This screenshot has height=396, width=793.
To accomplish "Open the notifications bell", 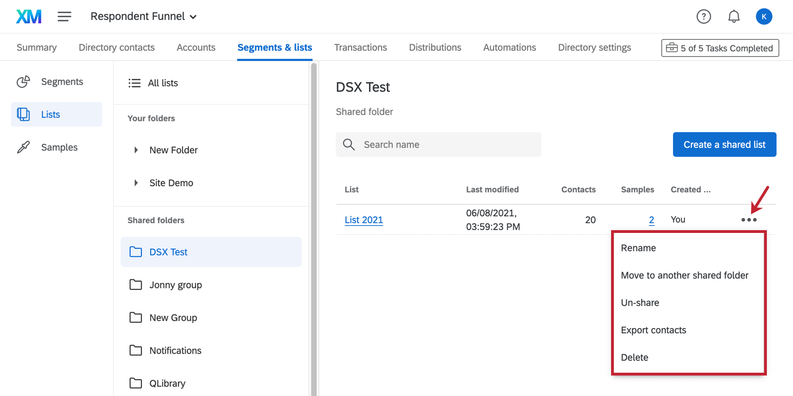I will [x=734, y=17].
